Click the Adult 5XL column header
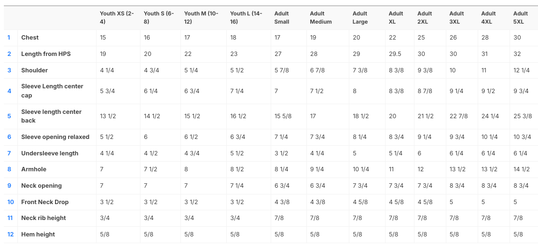This screenshot has width=538, height=248. click(x=520, y=18)
